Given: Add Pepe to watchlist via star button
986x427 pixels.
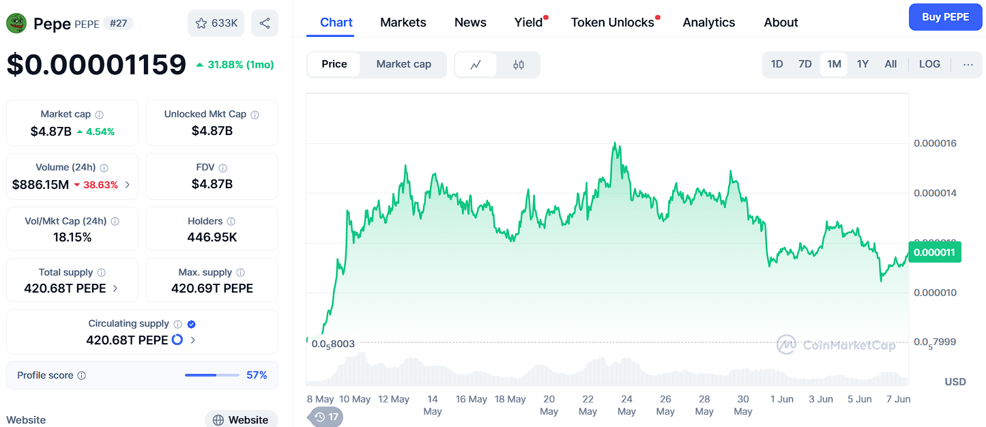Looking at the screenshot, I should pos(216,23).
